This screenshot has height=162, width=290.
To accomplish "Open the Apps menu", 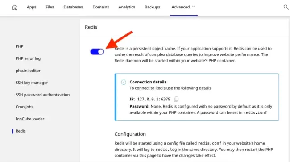I will (31, 7).
